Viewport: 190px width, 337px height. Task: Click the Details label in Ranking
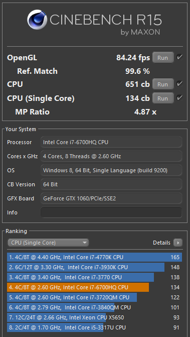point(161,243)
